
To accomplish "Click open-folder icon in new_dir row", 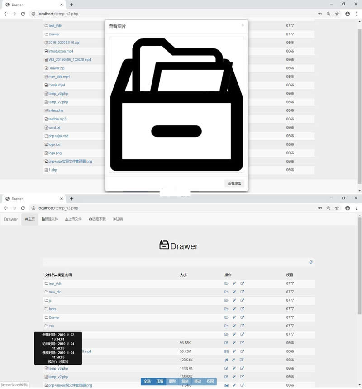I will point(226,292).
